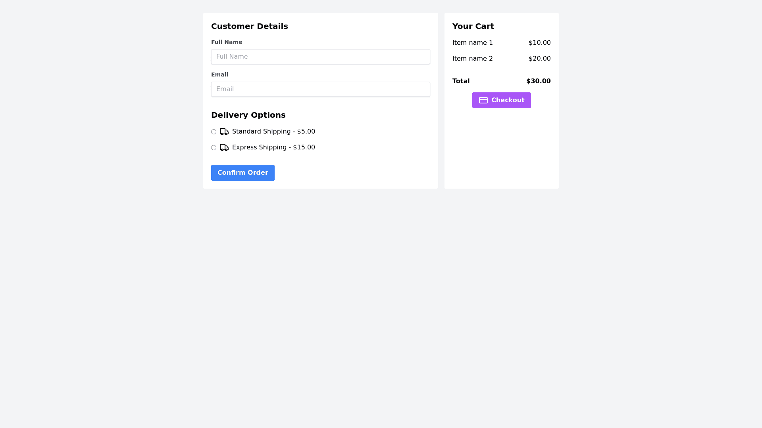Click the $30.00 cart total amount
The image size is (762, 428).
[x=538, y=81]
